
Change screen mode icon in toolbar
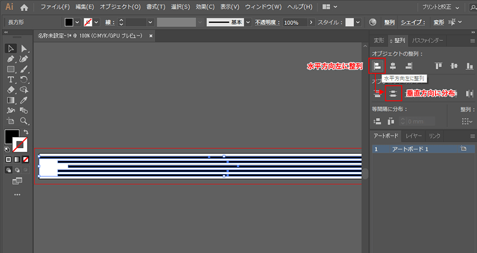[x=17, y=182]
